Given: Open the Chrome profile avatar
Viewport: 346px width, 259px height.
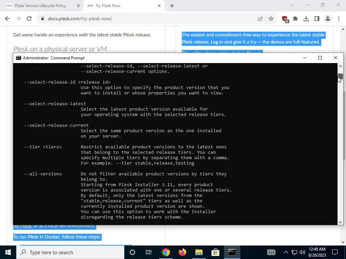Looking at the screenshot, I should (328, 19).
